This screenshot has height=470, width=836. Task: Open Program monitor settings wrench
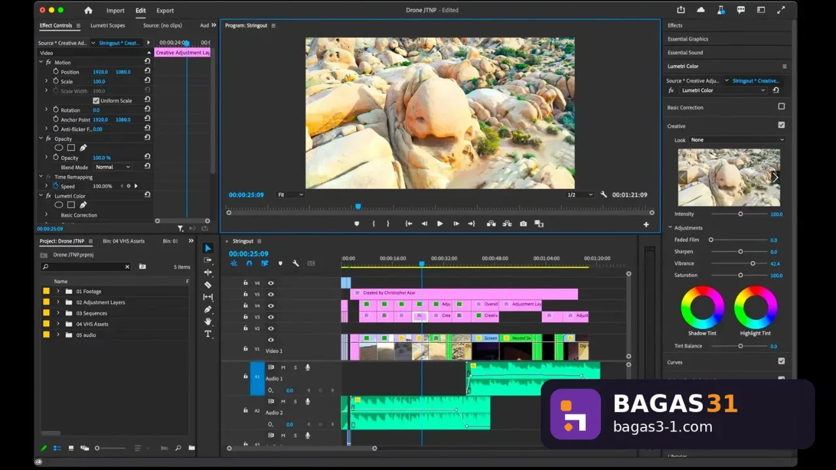[603, 195]
